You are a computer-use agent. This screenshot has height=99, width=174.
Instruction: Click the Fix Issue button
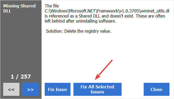pyautogui.click(x=57, y=89)
